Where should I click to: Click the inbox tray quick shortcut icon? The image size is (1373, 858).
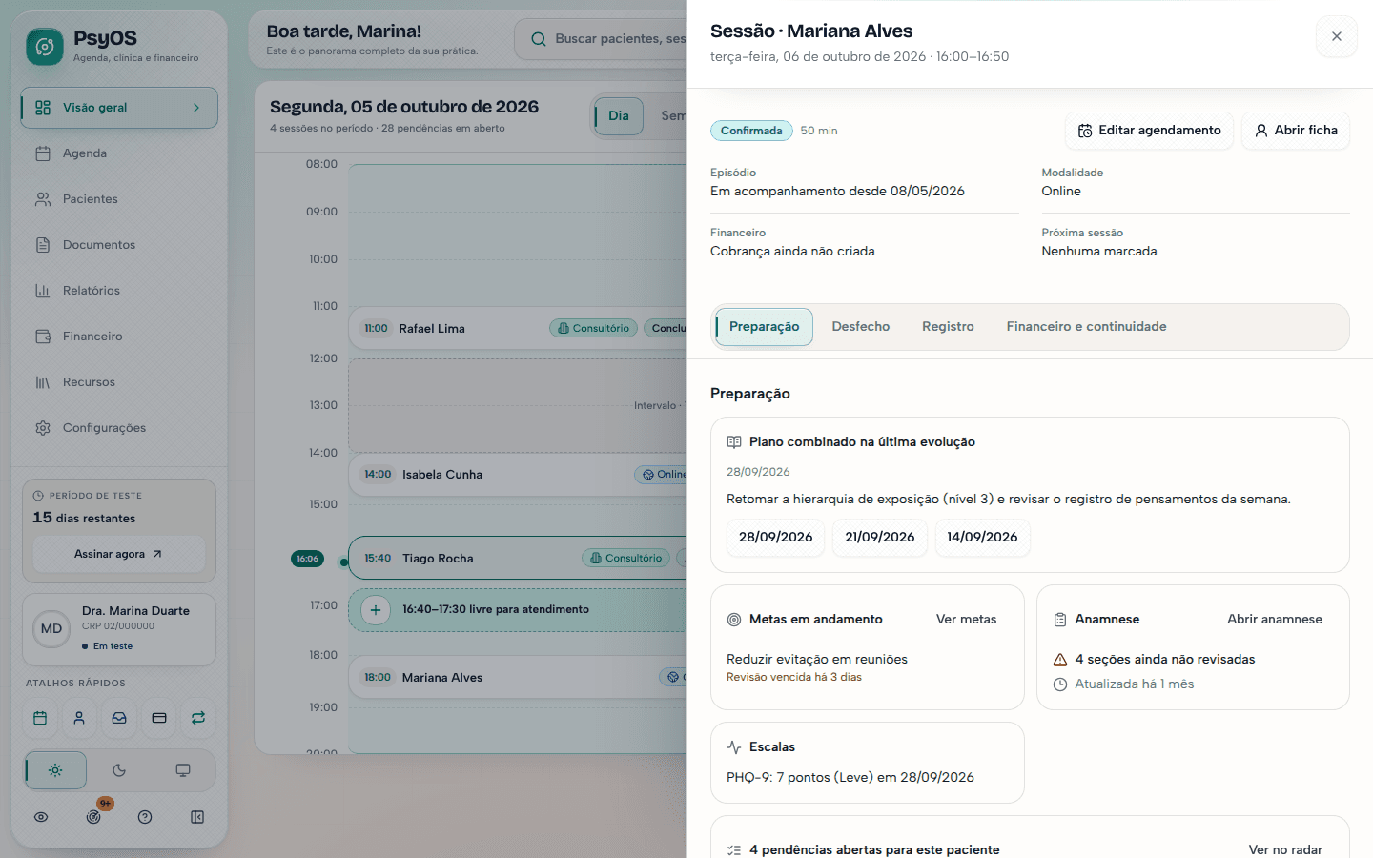pos(119,718)
